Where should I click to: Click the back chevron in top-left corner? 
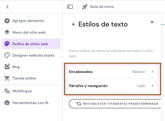coord(8,7)
